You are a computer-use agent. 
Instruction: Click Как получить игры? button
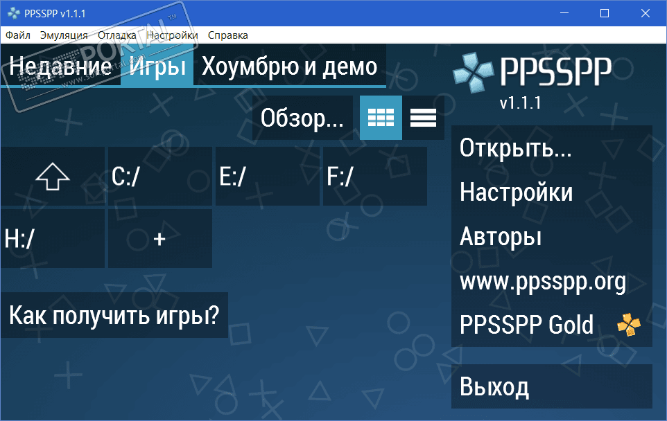(x=114, y=315)
